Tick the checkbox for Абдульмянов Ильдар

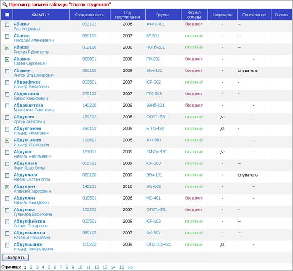tap(7, 245)
